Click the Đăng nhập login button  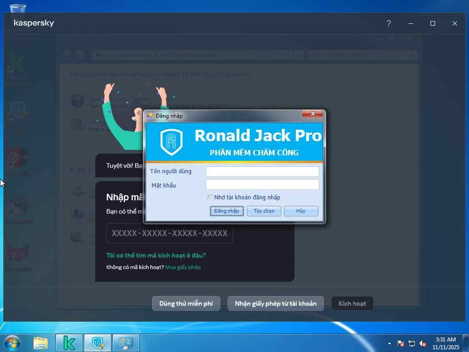[226, 211]
